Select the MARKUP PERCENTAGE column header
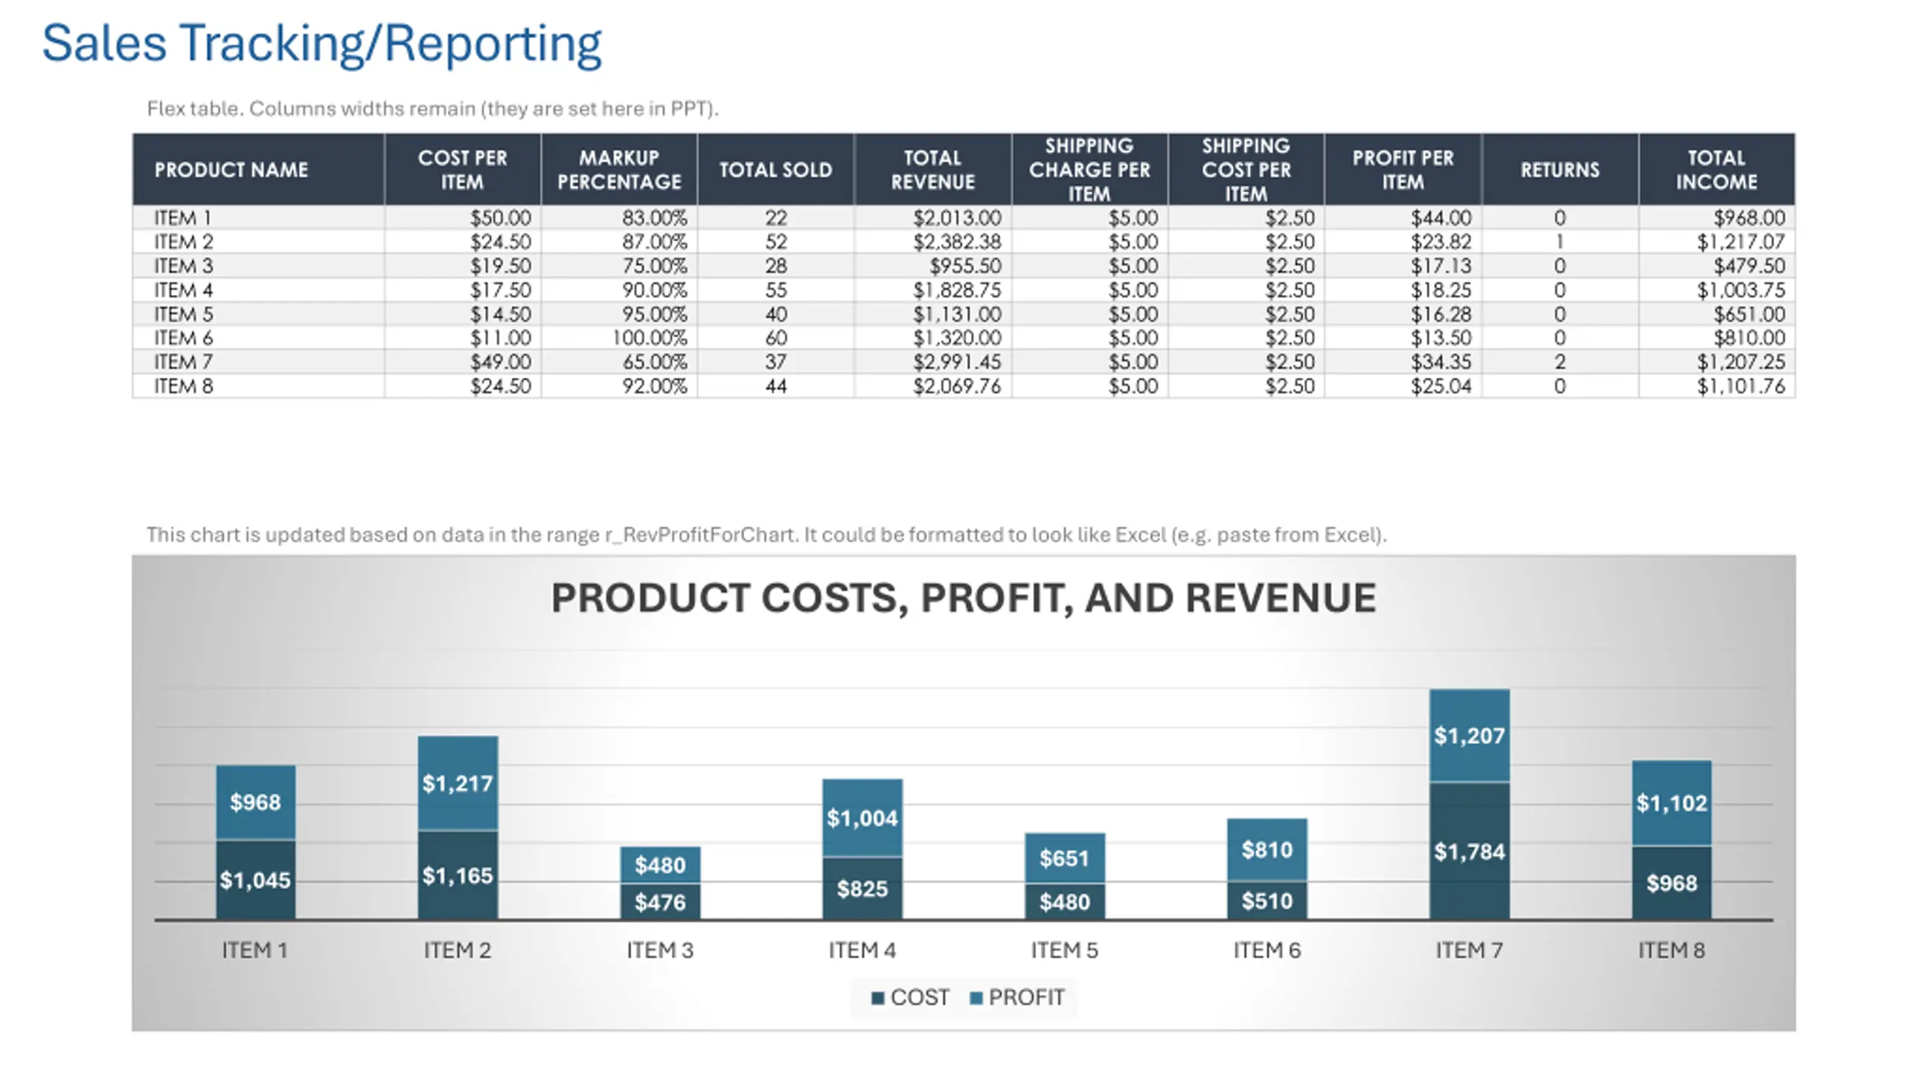Screen dimensions: 1928x1084 point(619,169)
